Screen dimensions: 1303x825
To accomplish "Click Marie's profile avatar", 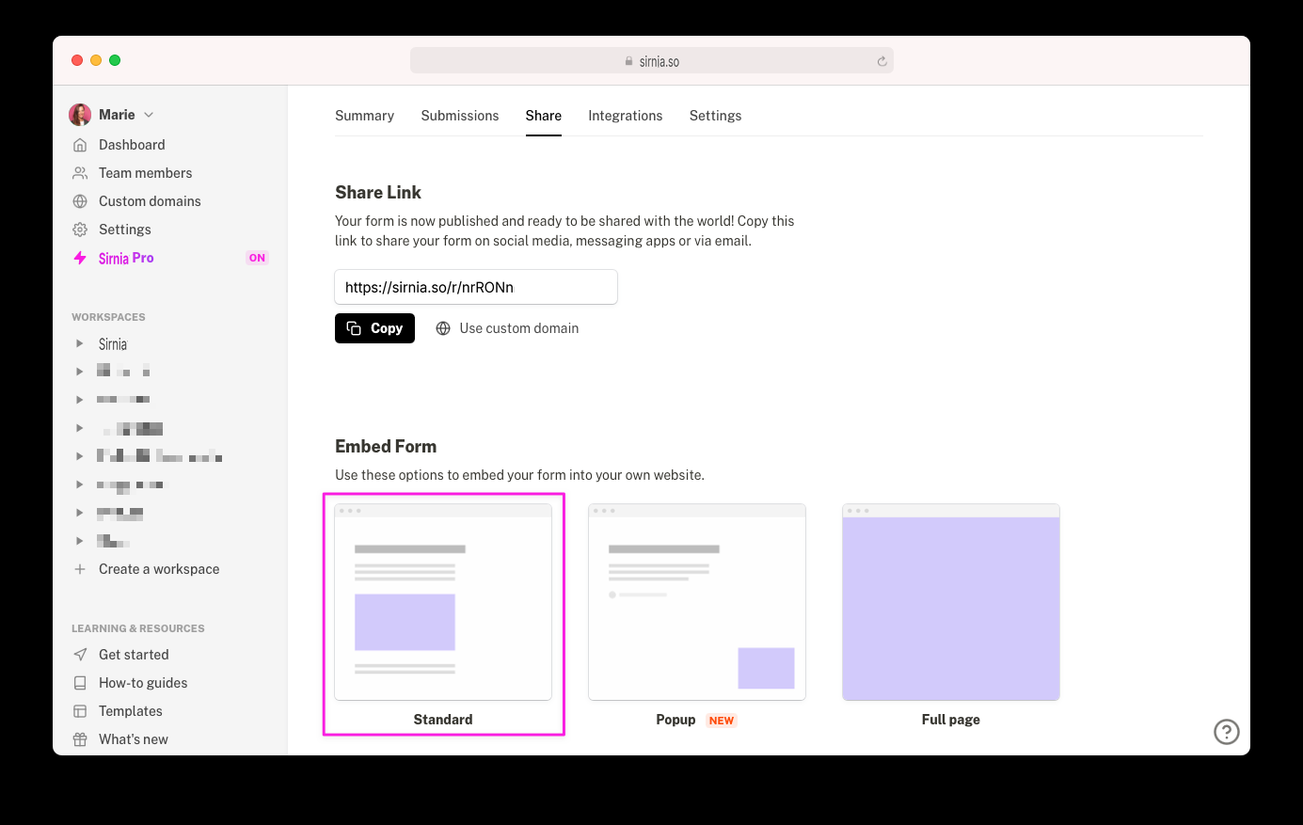I will point(80,115).
